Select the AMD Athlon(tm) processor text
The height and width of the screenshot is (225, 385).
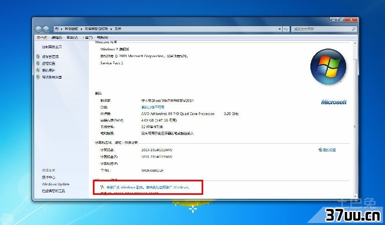click(x=178, y=114)
